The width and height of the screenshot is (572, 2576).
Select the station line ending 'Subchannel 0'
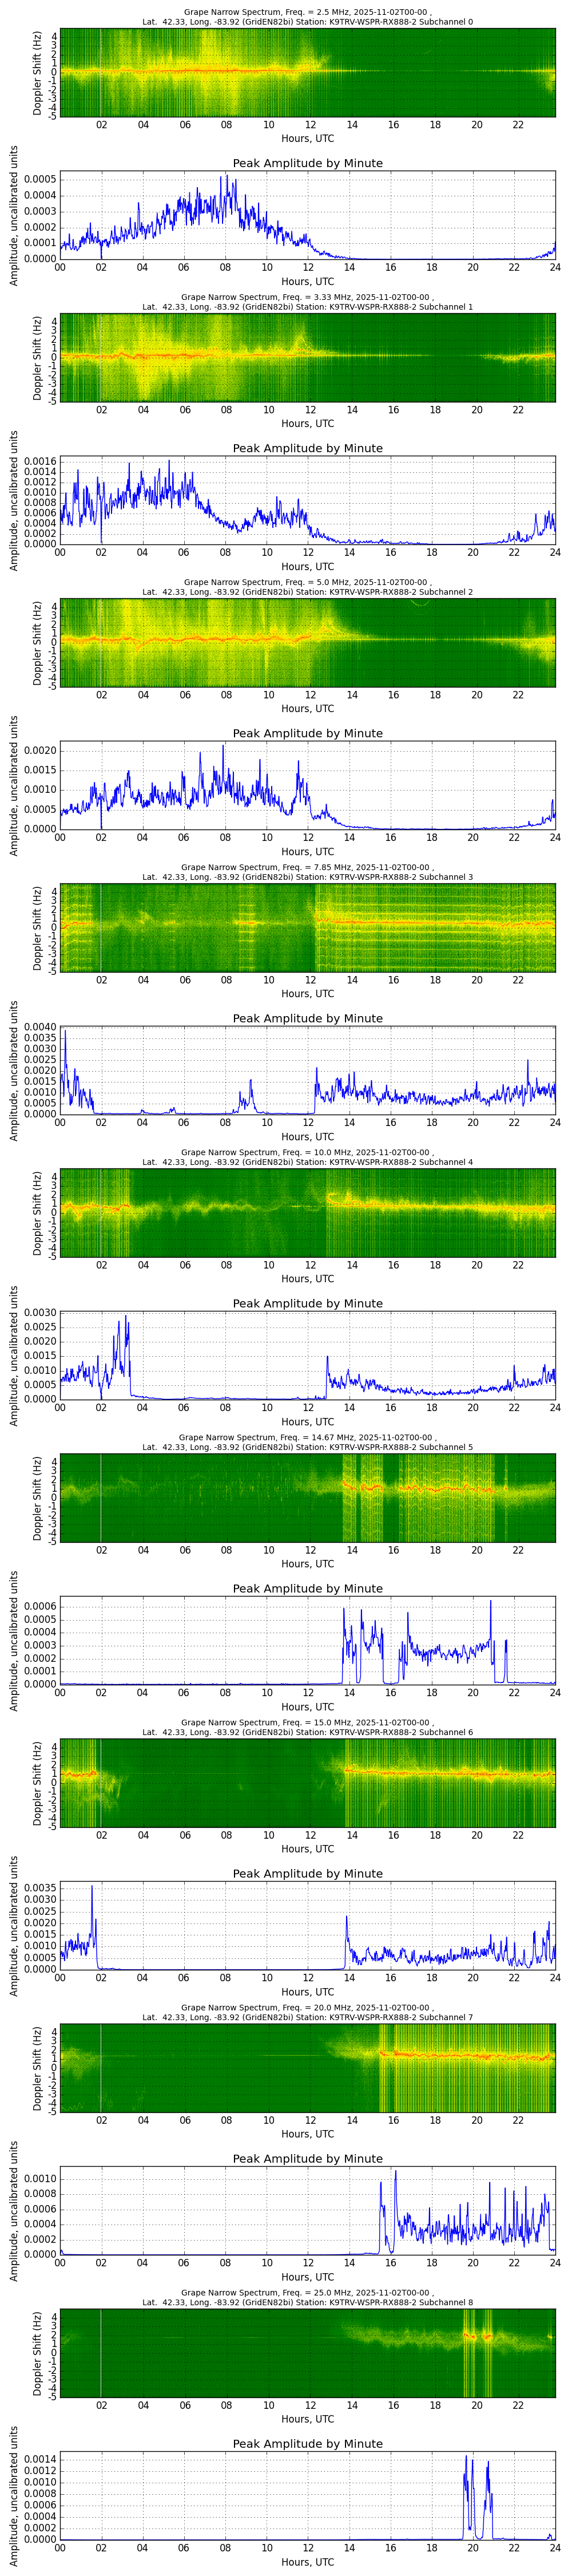click(x=308, y=22)
